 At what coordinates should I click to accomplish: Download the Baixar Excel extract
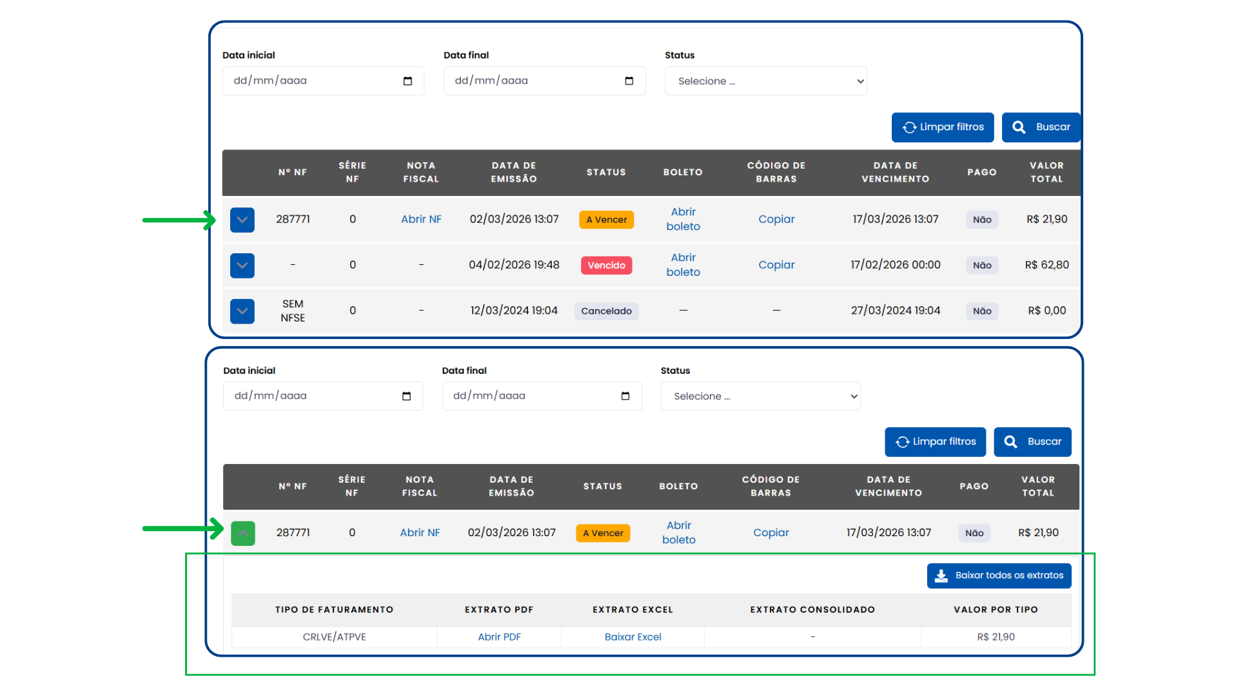(633, 637)
